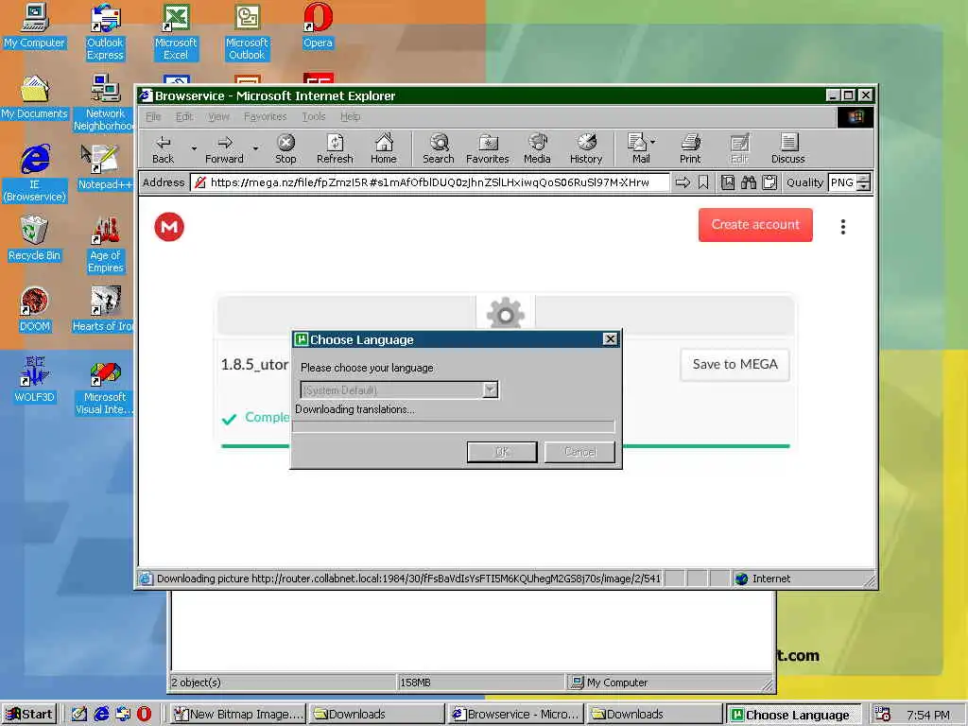Click OK in Choose Language dialog
968x726 pixels.
(502, 452)
